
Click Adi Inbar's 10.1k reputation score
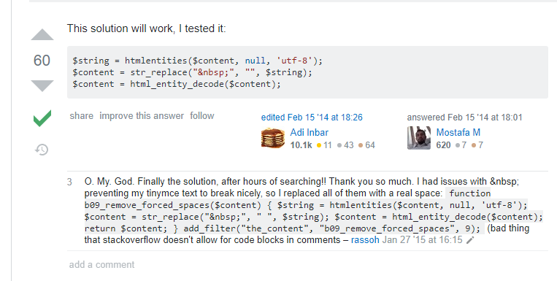tap(301, 145)
